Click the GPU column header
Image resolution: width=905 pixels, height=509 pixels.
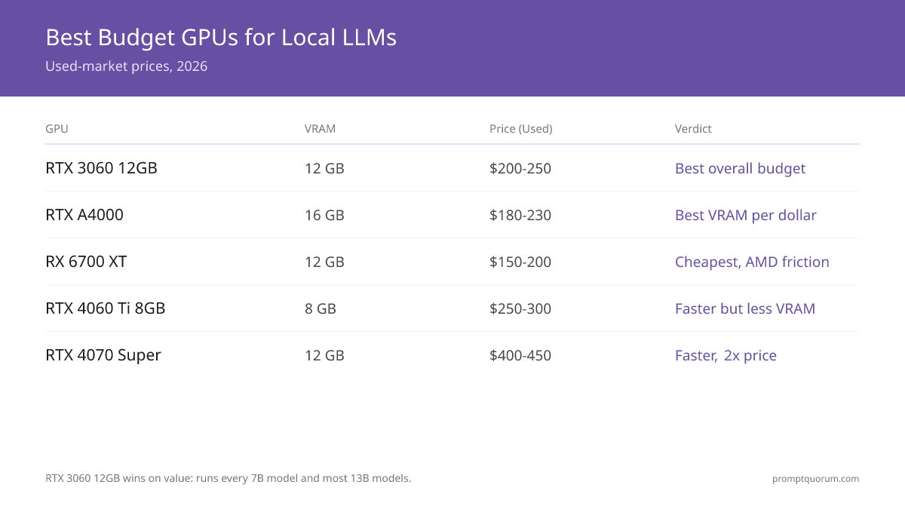(57, 129)
